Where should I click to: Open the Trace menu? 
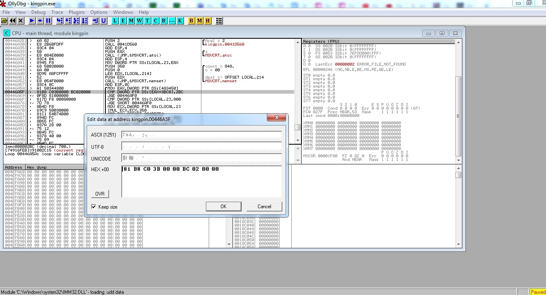coord(57,12)
